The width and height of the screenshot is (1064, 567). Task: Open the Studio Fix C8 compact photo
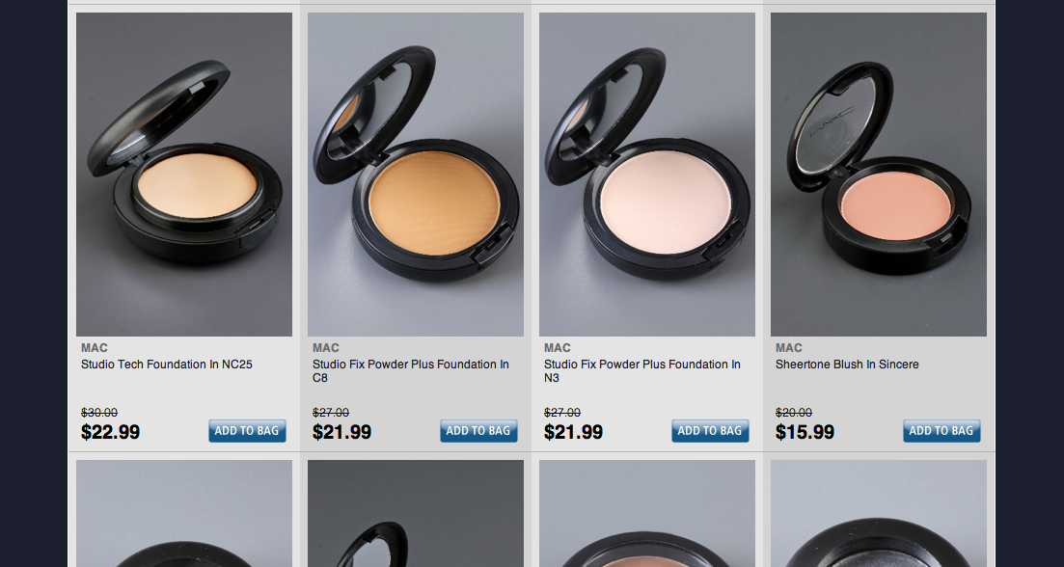[416, 175]
